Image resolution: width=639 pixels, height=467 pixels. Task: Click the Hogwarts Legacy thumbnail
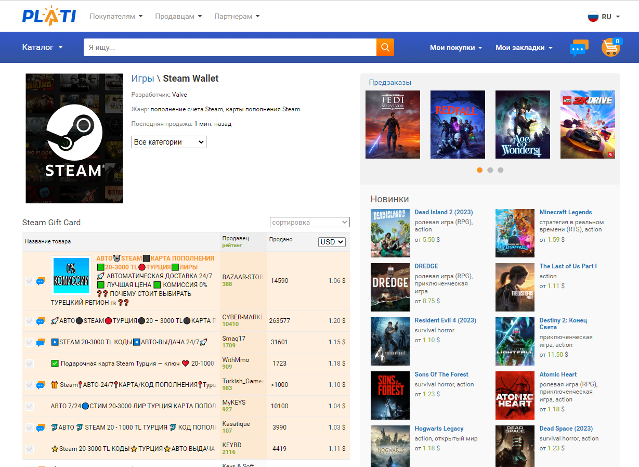coord(390,446)
